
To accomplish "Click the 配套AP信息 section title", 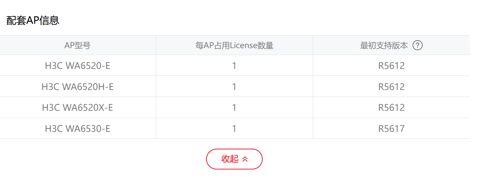I will [33, 21].
